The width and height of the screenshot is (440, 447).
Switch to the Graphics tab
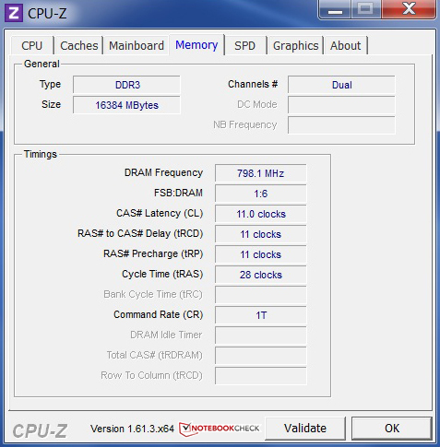(x=295, y=46)
